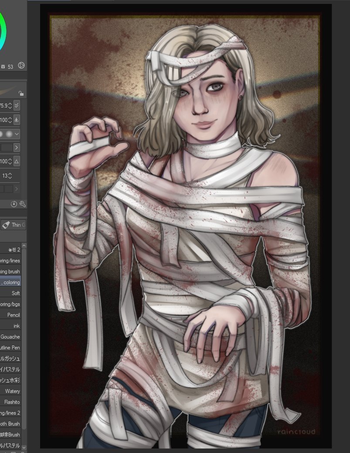Adjust the stepper arrows beside value 13
The image size is (350, 453).
[x=10, y=176]
